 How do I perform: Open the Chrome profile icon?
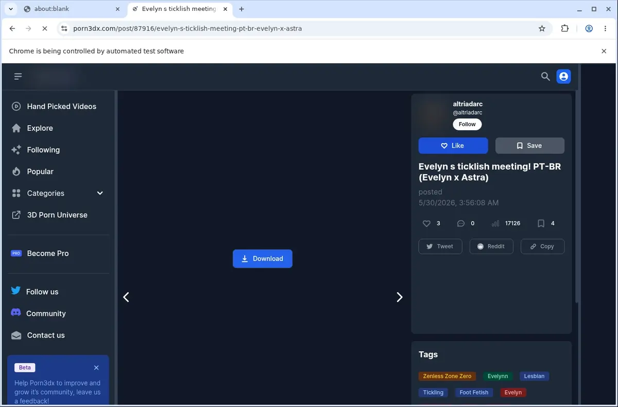point(589,28)
